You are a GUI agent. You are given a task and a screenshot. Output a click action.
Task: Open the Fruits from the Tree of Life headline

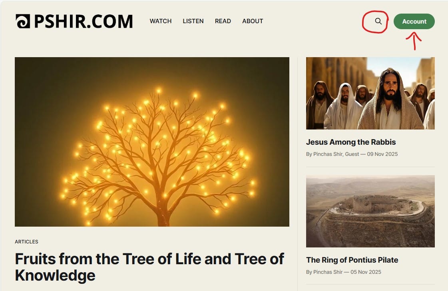click(x=149, y=267)
